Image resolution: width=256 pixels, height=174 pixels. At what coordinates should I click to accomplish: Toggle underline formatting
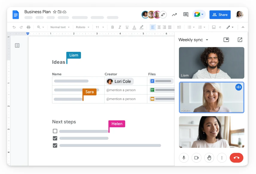click(x=127, y=27)
